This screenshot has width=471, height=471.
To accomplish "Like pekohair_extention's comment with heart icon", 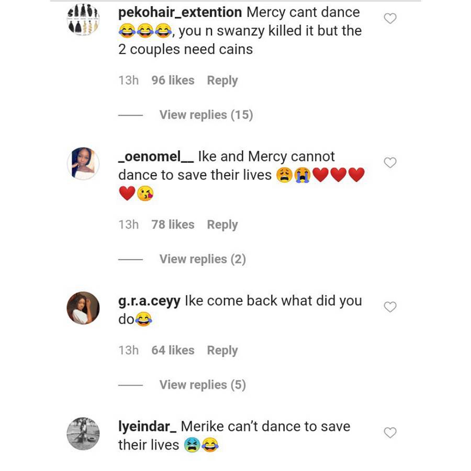I will click(390, 19).
